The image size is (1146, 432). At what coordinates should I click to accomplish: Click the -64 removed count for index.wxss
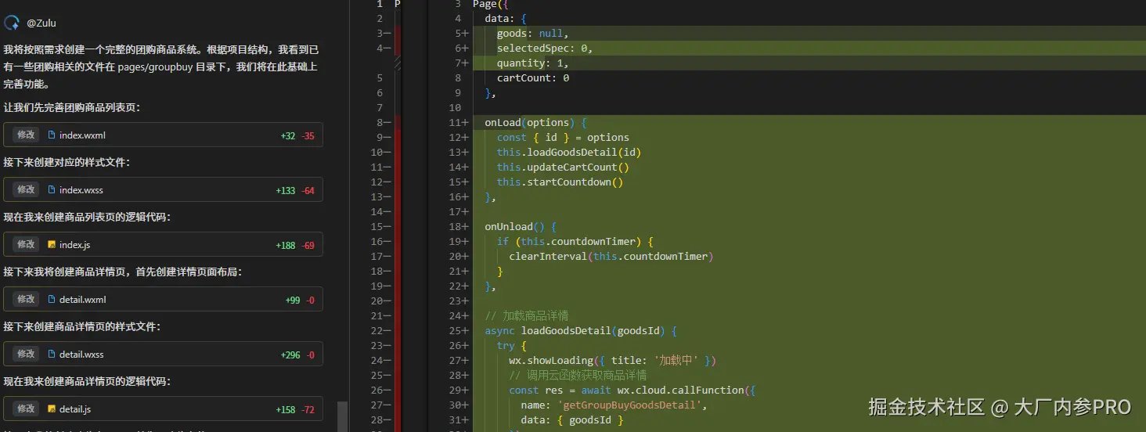308,191
